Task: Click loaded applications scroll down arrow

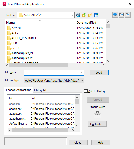Action: pyautogui.click(x=77, y=126)
